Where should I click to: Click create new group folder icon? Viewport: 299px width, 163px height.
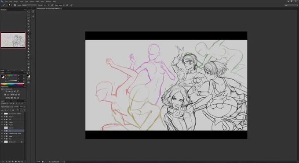pos(16,162)
